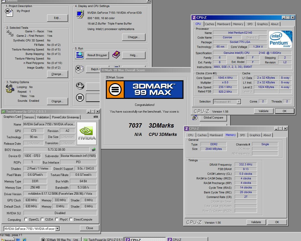Click the Batch run stacked pages icon
Viewport: 301px width, 241px height.
point(79,69)
